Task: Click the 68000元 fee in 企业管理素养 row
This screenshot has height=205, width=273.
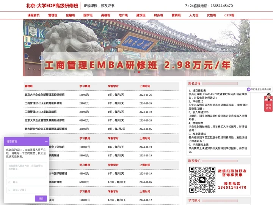Action: click(x=84, y=120)
